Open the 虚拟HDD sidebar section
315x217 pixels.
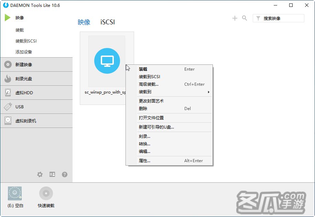pos(36,93)
